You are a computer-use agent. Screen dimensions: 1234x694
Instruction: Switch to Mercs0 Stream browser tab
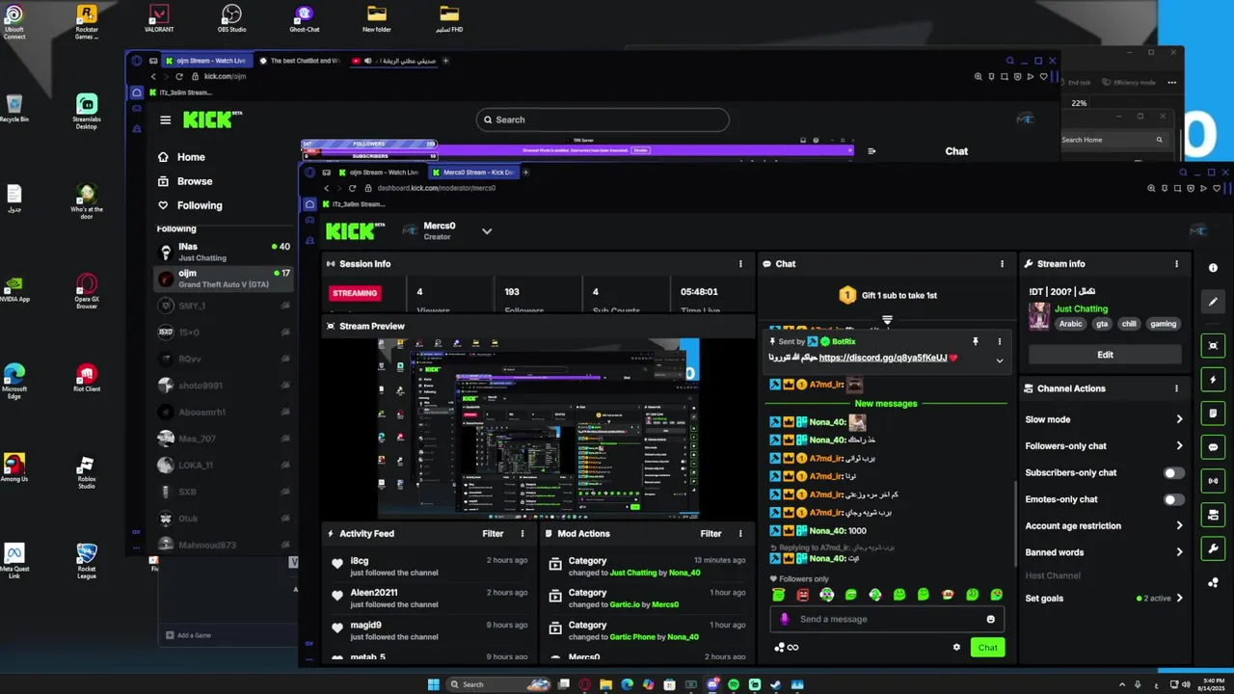point(473,173)
